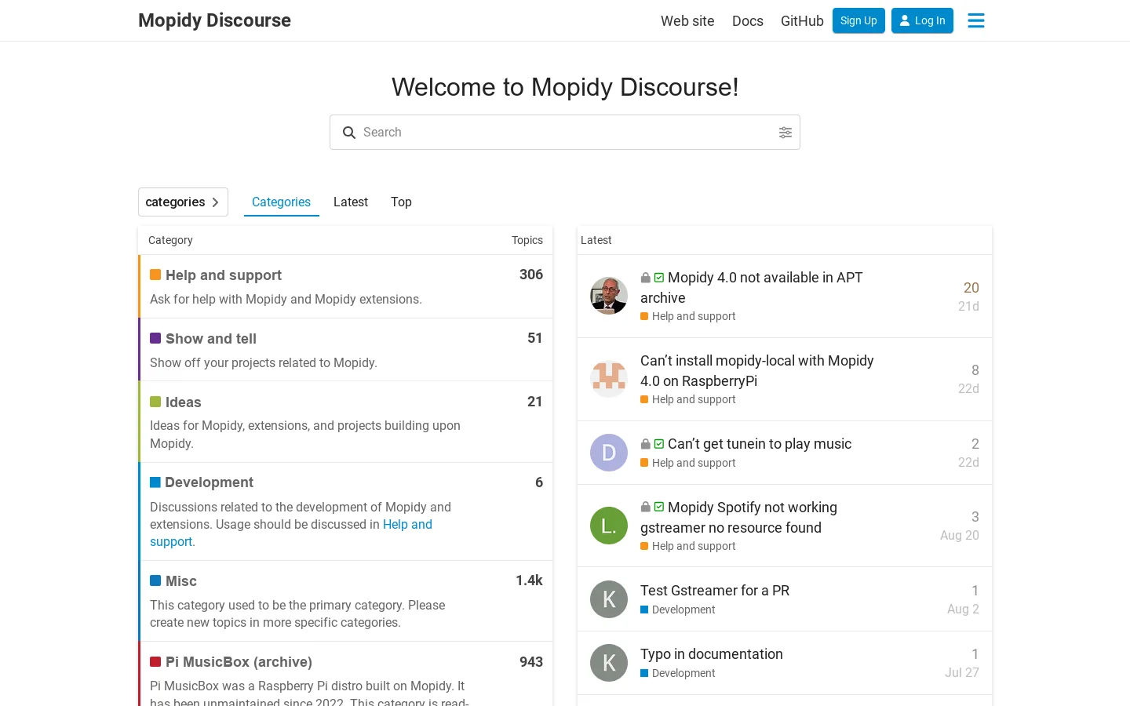
Task: Click the Ideas green category square
Action: point(155,402)
